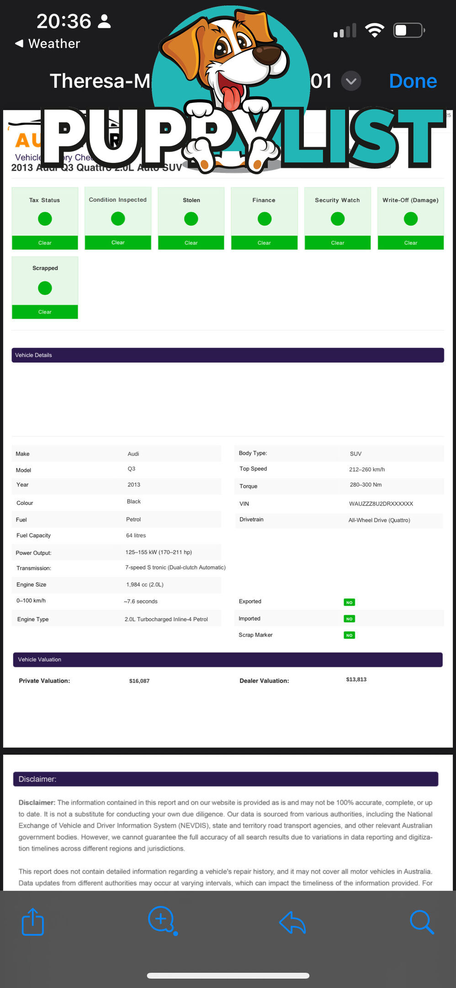The image size is (456, 988).
Task: Select the Make value "Audi"
Action: click(x=133, y=454)
